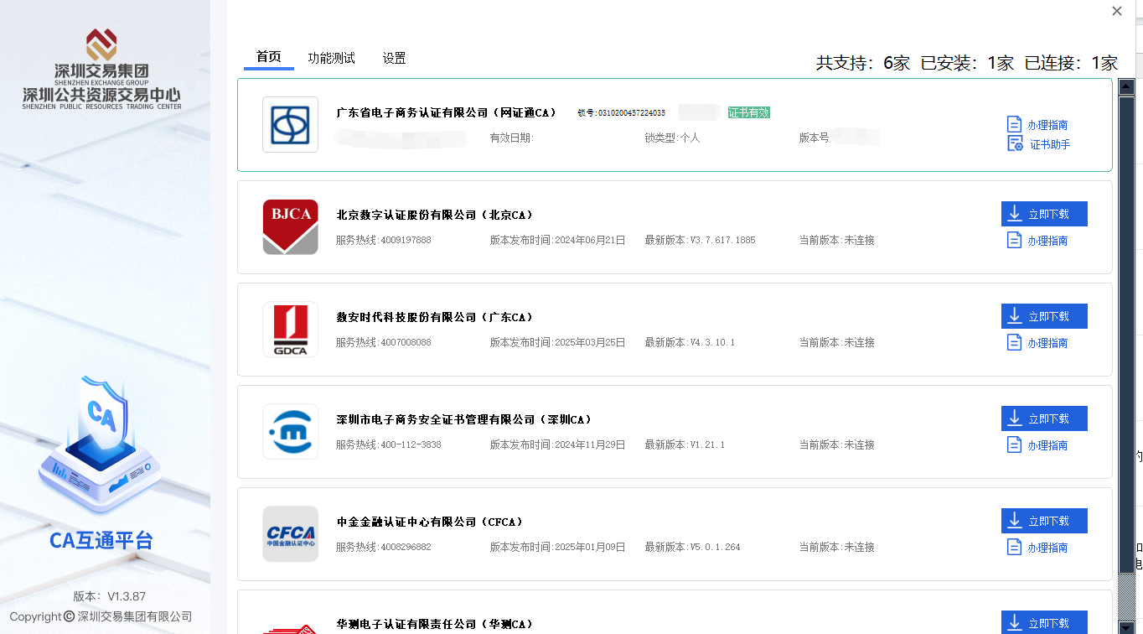Download the 北京CA driver with 立即下载
The height and width of the screenshot is (634, 1143).
pos(1044,214)
